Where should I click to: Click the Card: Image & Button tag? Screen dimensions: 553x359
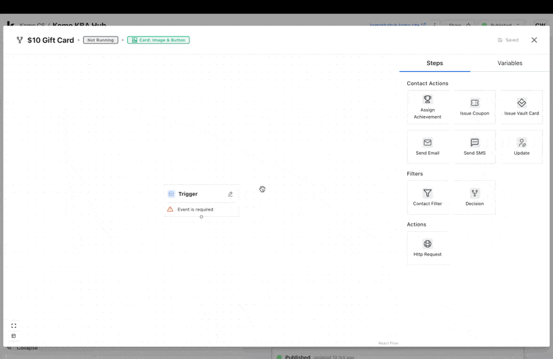(158, 40)
